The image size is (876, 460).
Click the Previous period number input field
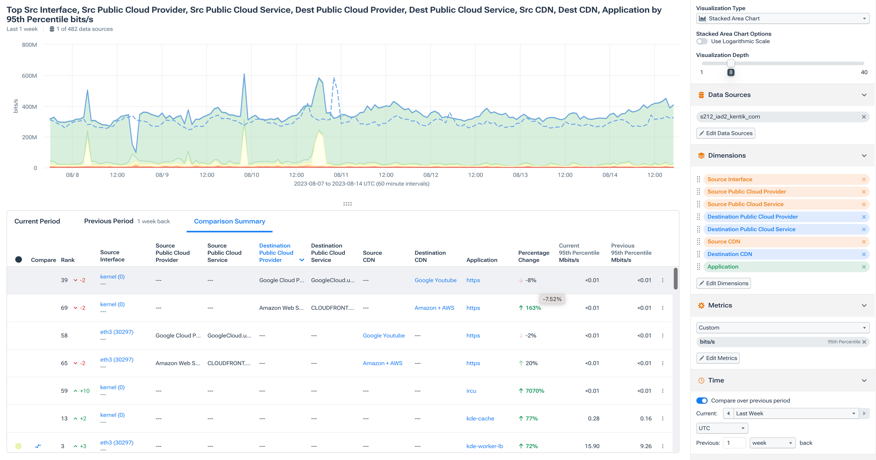(734, 442)
